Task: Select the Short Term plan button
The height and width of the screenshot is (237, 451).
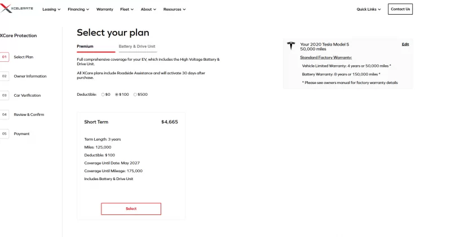Action: [131, 209]
